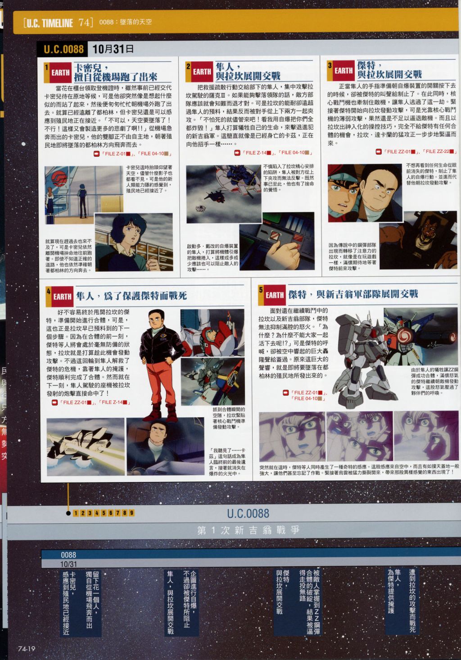Click the vertical caption 卡密兒,感應到殖民地已經接近

coord(70,603)
